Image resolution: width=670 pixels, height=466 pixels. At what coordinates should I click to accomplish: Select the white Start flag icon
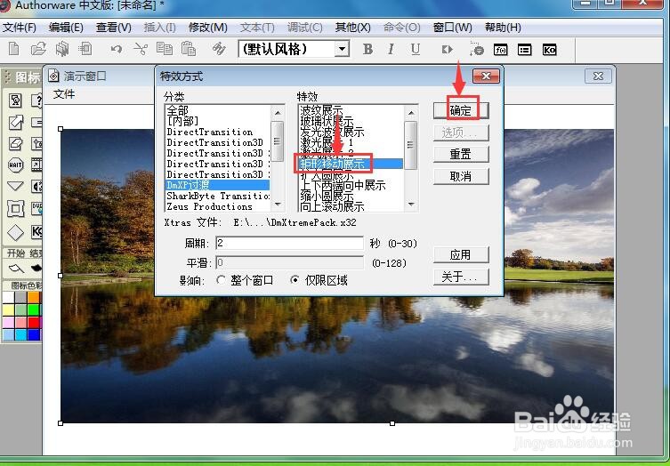pyautogui.click(x=16, y=269)
